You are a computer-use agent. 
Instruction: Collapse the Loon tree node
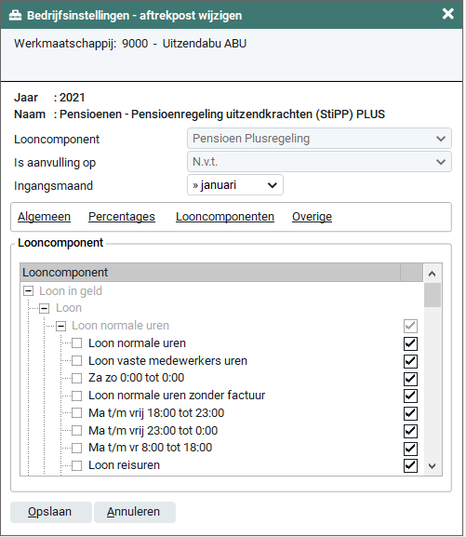[x=44, y=308]
